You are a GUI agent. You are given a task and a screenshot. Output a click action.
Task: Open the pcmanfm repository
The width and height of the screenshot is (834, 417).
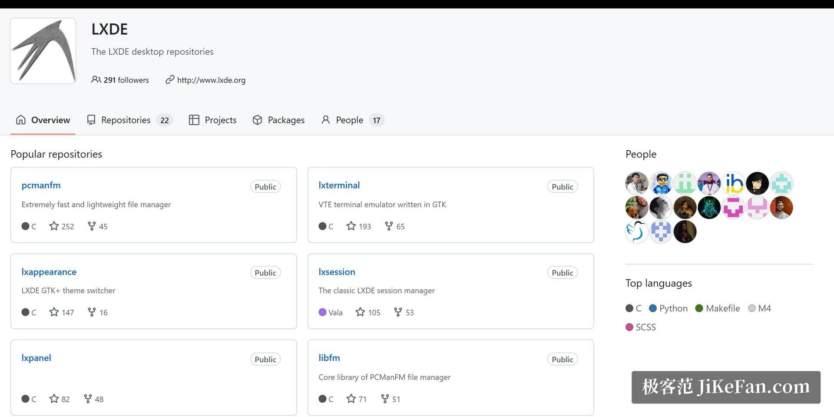click(41, 185)
